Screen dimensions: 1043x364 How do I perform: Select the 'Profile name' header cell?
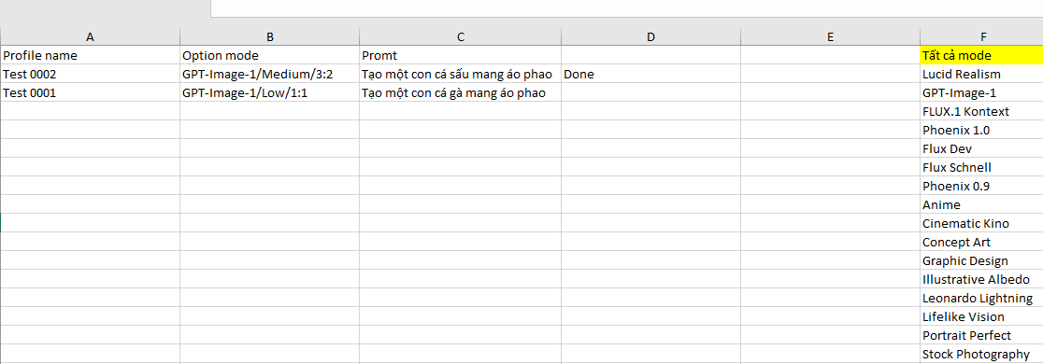pos(90,55)
